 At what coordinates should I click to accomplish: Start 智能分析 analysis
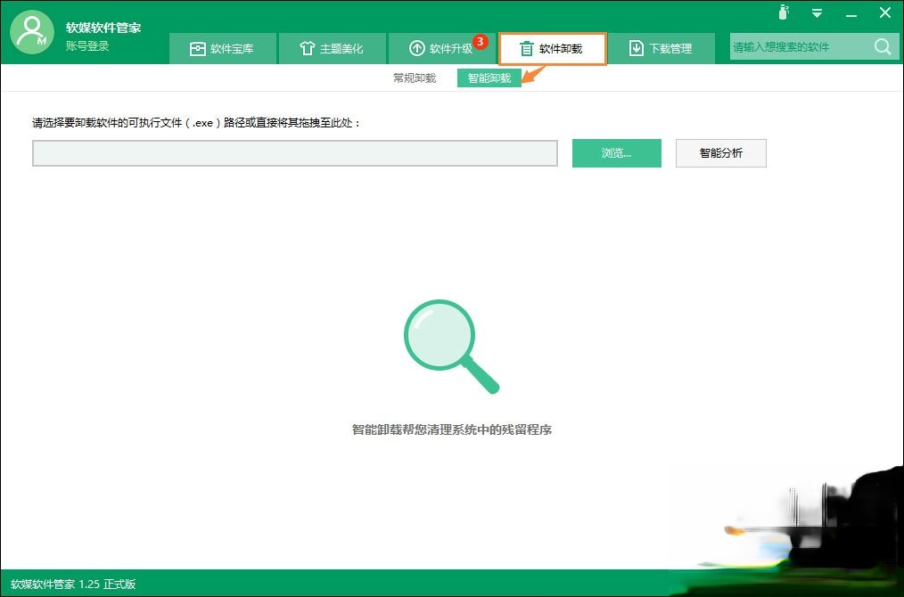(720, 153)
